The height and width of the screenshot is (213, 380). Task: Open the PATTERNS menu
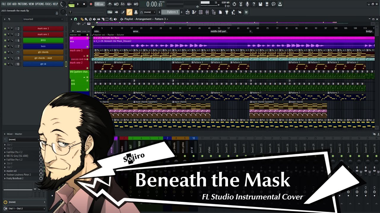pyautogui.click(x=23, y=4)
